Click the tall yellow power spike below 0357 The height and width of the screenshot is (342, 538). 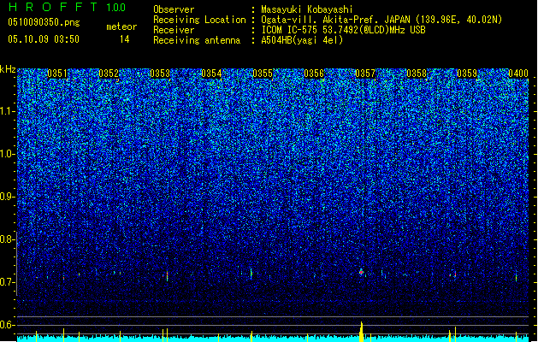[361, 332]
